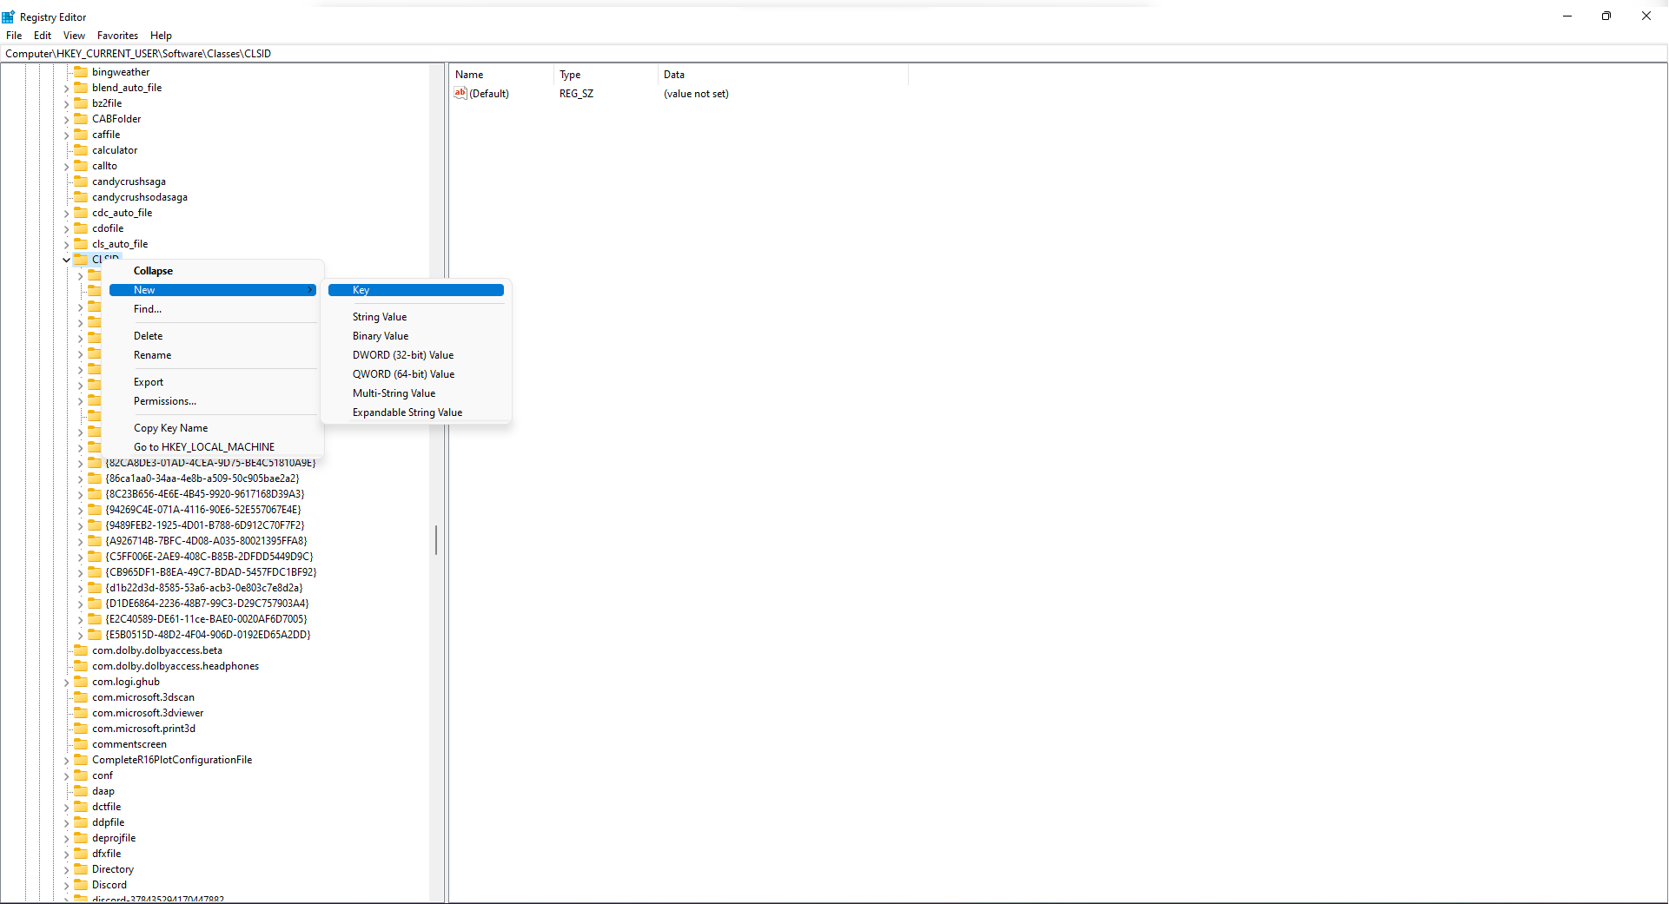Select Go to HKEY_LOCAL_MACHINE
This screenshot has height=904, width=1669.
213,447
